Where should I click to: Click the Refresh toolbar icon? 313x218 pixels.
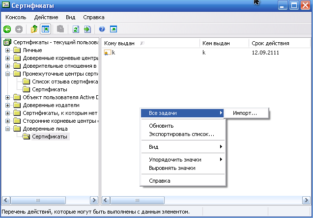point(76,29)
